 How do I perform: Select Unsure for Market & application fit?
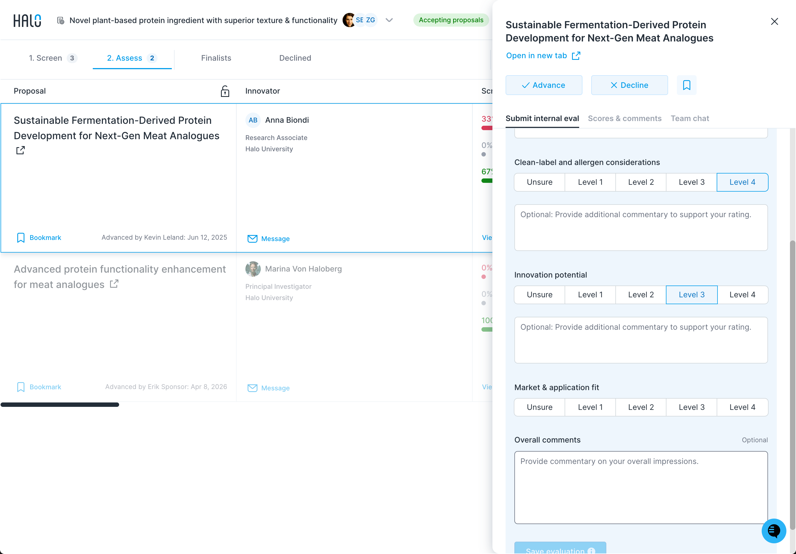[x=539, y=407]
